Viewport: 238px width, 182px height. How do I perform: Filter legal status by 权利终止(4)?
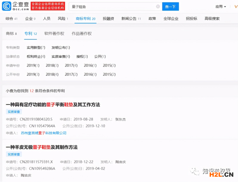pyautogui.click(x=36, y=57)
